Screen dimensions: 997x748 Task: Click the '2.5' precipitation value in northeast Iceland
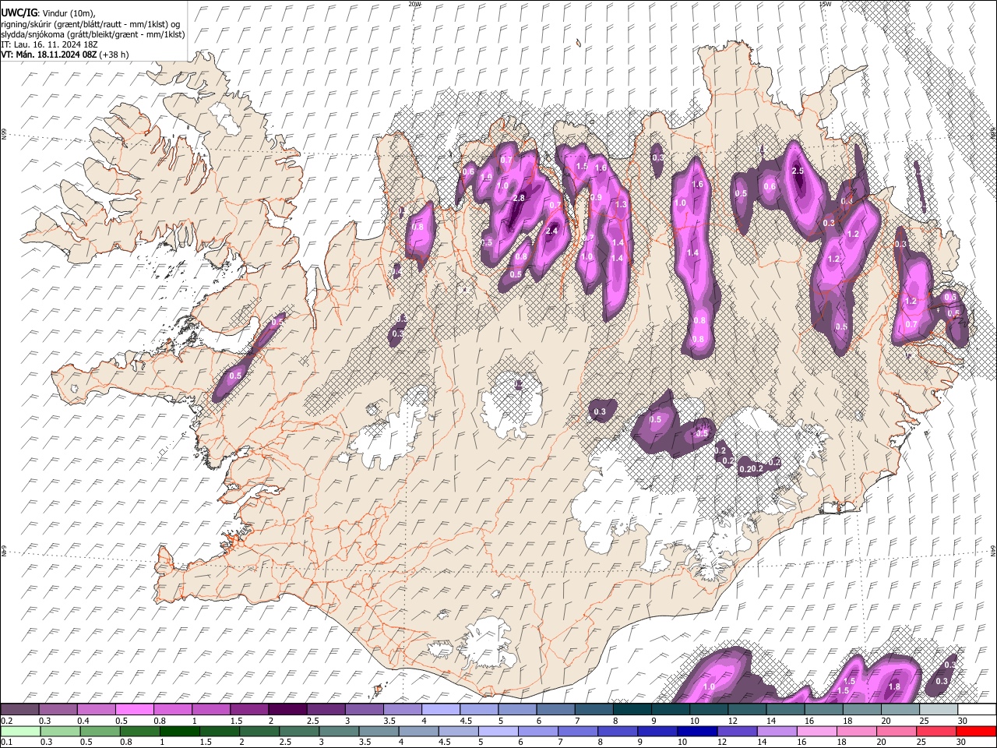tap(798, 171)
